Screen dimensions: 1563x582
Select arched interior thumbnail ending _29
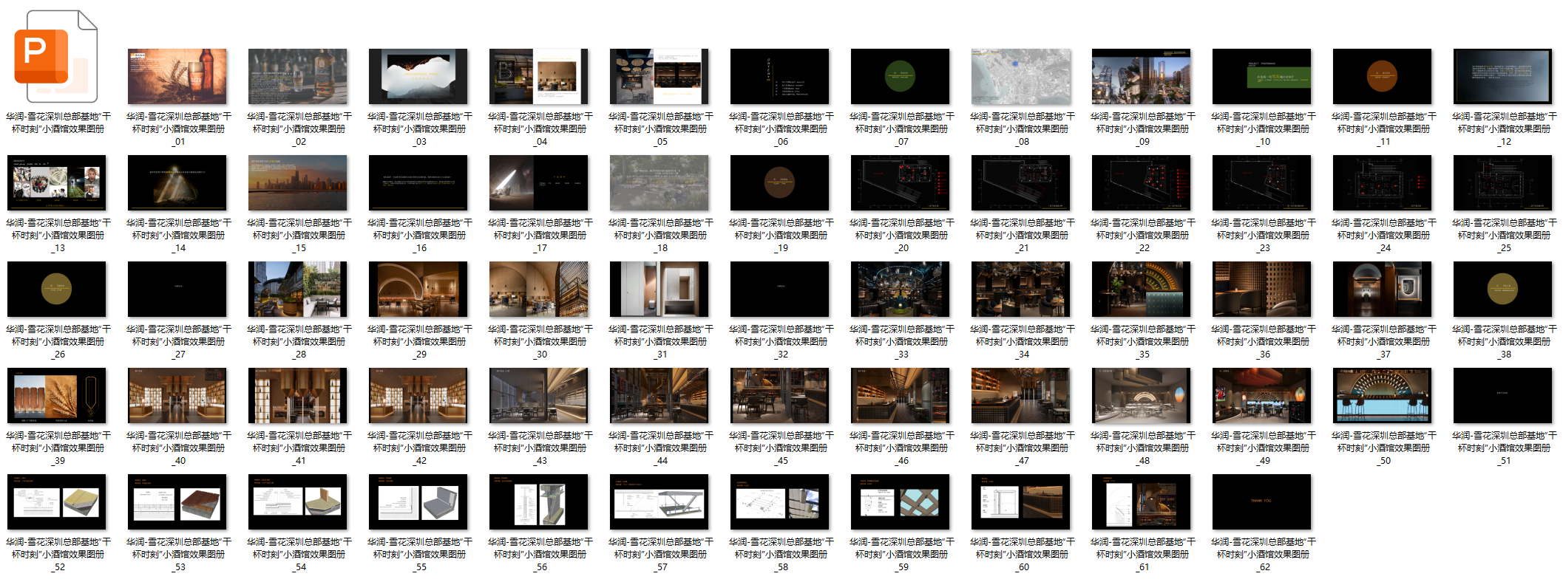[x=418, y=290]
